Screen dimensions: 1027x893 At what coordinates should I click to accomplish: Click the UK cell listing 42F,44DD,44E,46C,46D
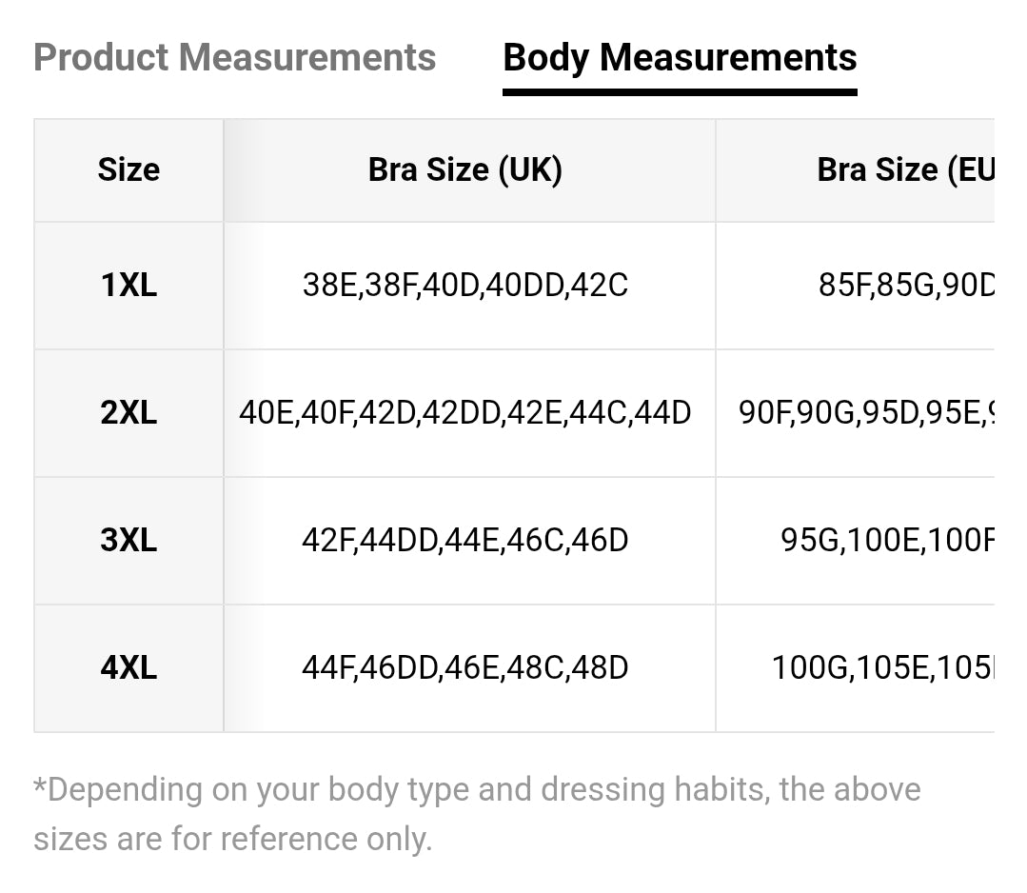(x=465, y=541)
